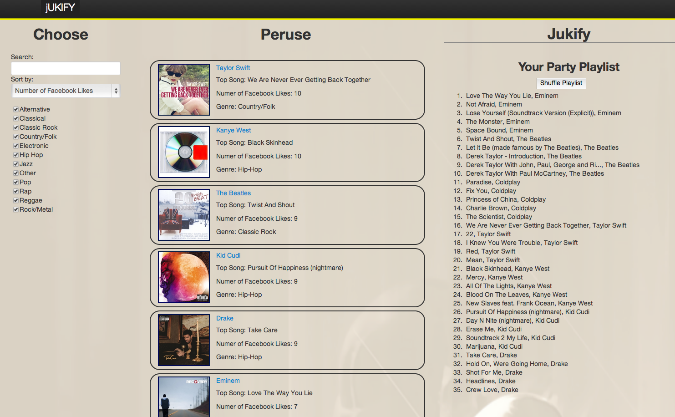675x417 pixels.
Task: Focus the Search input field
Action: tap(66, 68)
